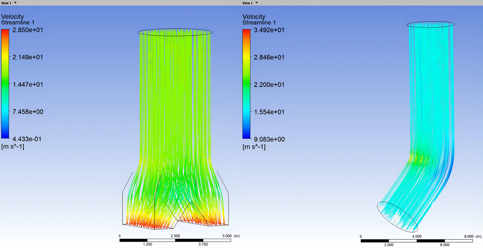483x248 pixels.
Task: Click the color bar of the 3.492e+01 legend
Action: click(247, 84)
